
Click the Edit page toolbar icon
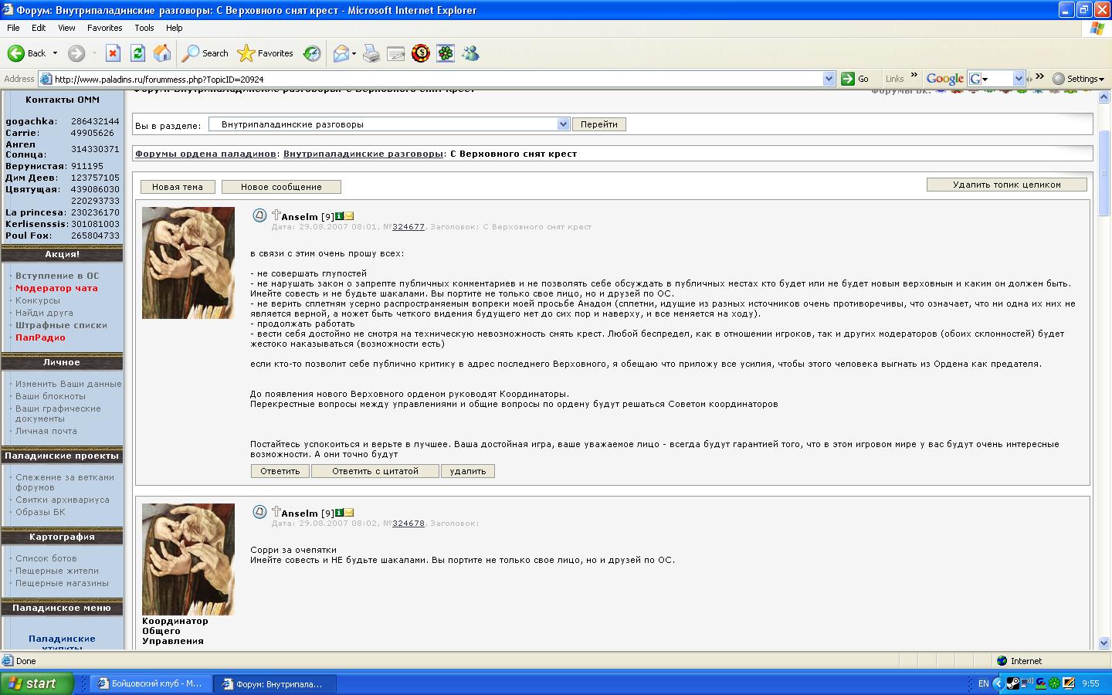pyautogui.click(x=396, y=53)
